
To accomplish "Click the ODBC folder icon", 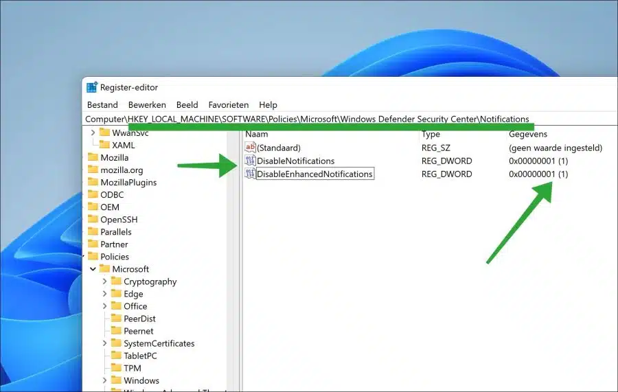I will pos(93,194).
